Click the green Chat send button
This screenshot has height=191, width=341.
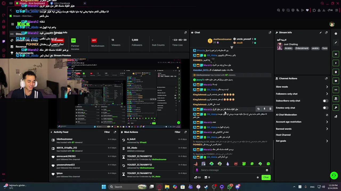coord(266,177)
